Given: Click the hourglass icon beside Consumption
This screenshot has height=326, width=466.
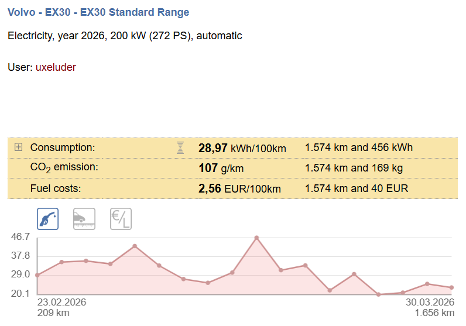Looking at the screenshot, I should point(180,148).
